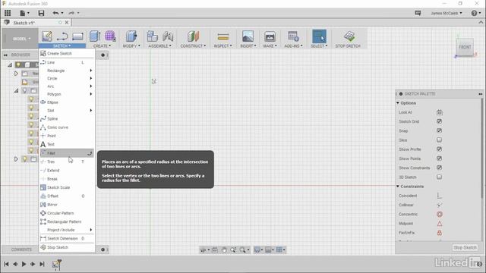
Task: Open the Rectangle submenu
Action: 67,71
